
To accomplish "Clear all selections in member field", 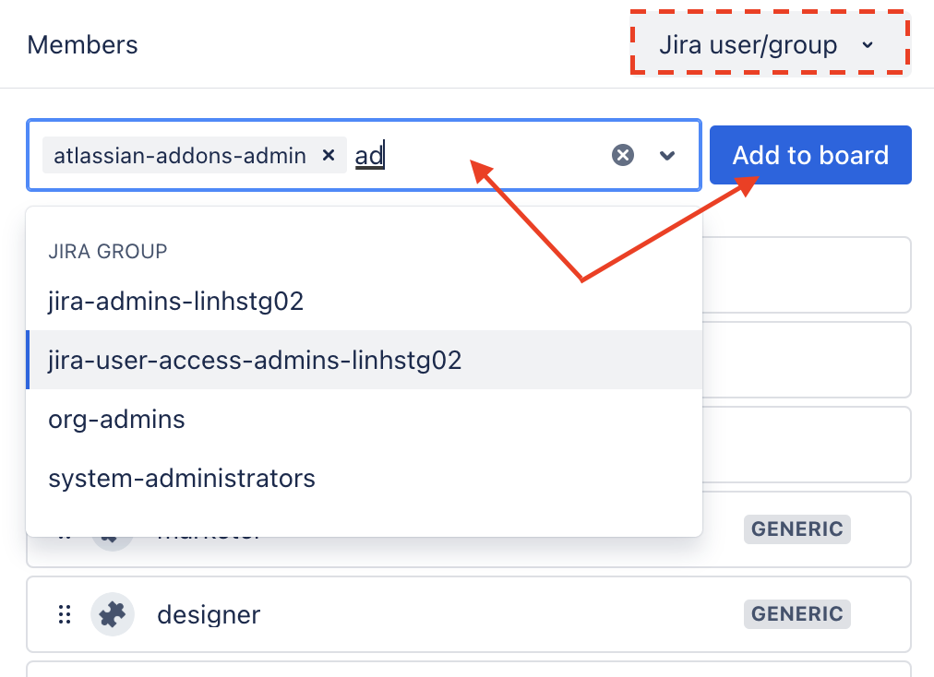I will (x=622, y=155).
